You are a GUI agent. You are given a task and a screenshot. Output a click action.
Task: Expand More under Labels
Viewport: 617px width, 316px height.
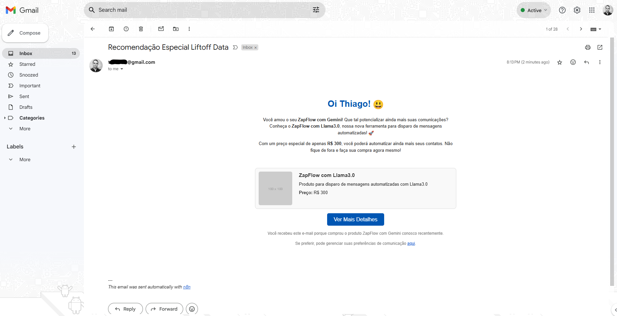point(25,160)
